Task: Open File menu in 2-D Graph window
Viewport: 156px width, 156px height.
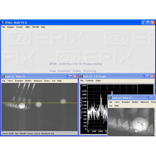Action: pos(82,80)
